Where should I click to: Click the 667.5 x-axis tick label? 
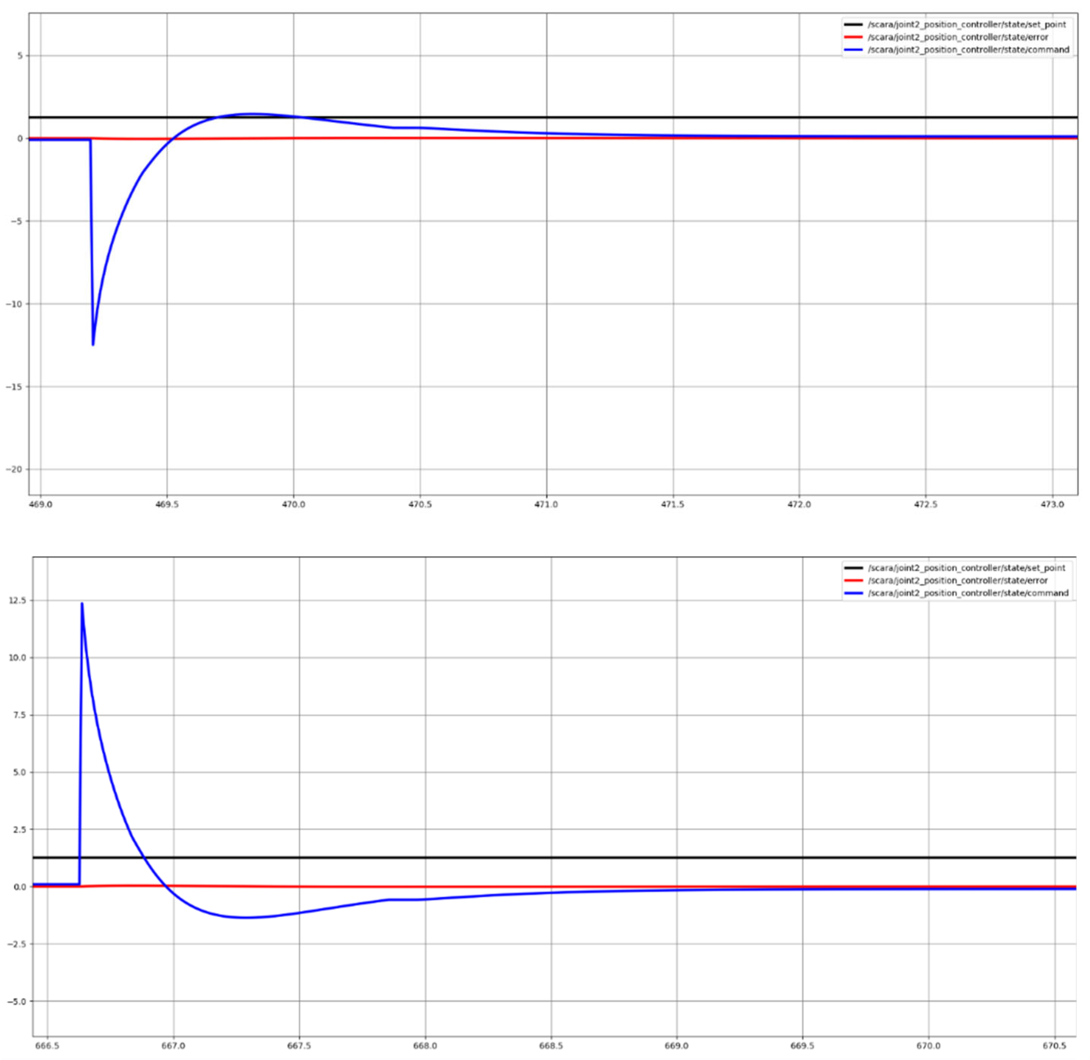299,1046
